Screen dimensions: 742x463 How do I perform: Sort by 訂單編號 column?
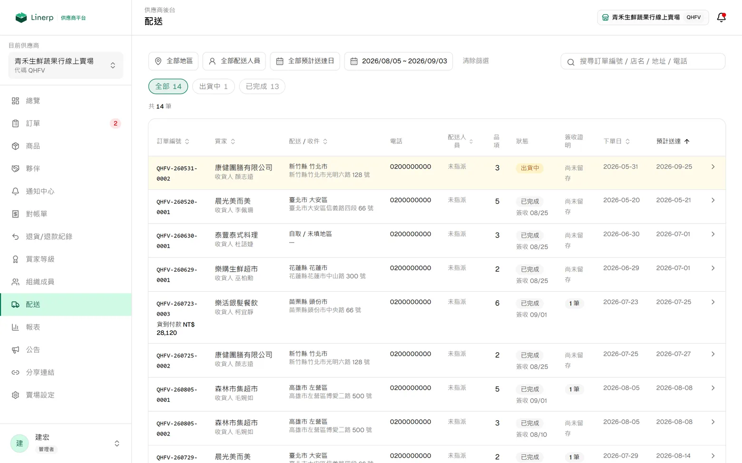173,141
